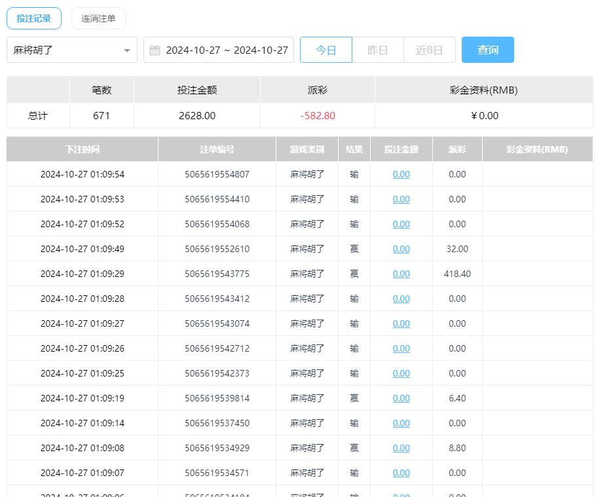Viewport: 596px width, 497px height.
Task: Select the 近8日 date filter
Action: tap(430, 50)
